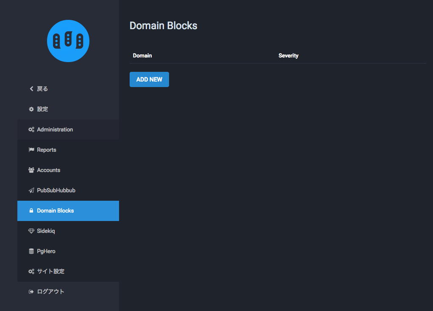433x311 pixels.
Task: Click the ADD NEW button
Action: tap(149, 79)
